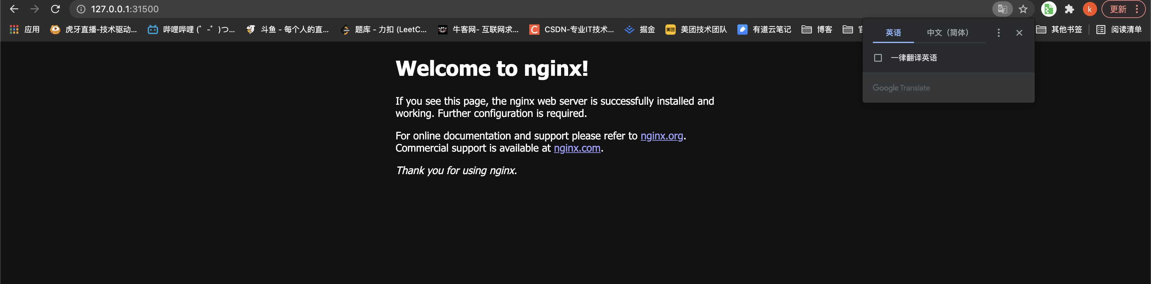Open the 有道云笔记 bookmark
1151x284 pixels.
tap(764, 30)
